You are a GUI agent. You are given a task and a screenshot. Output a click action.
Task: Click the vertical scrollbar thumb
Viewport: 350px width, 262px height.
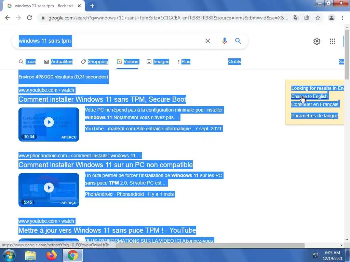click(x=347, y=55)
